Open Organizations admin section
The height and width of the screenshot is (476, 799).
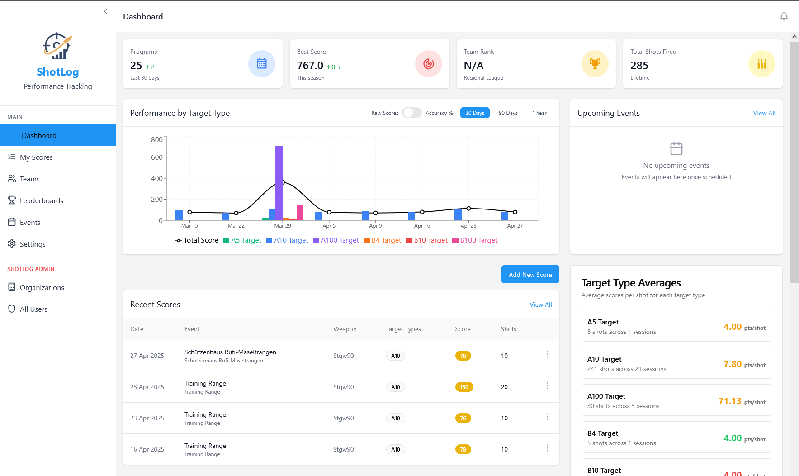click(42, 287)
